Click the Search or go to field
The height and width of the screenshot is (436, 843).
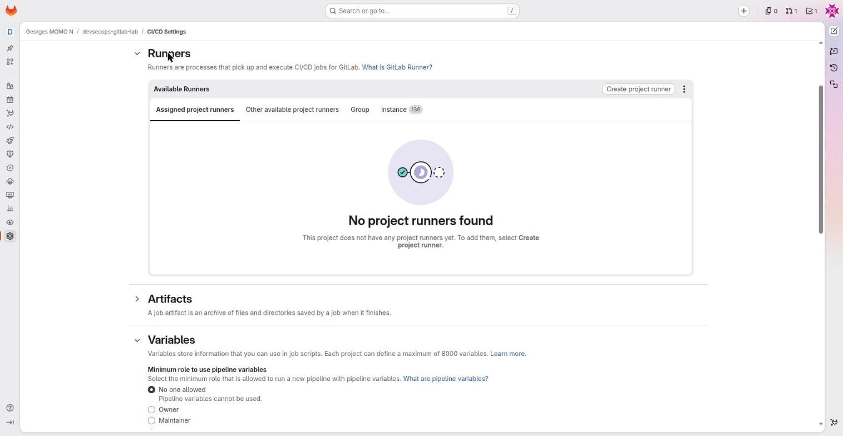point(422,11)
